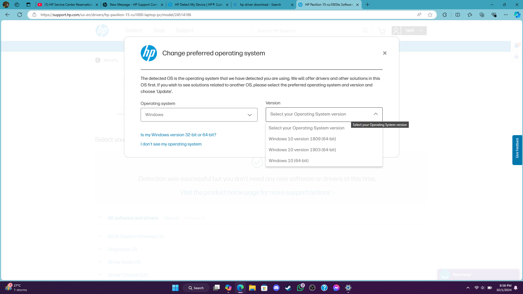
Task: Open Settings gear from taskbar
Action: click(x=348, y=288)
